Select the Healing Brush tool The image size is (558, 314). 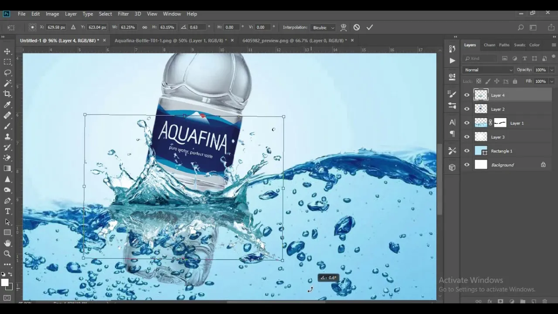point(7,116)
